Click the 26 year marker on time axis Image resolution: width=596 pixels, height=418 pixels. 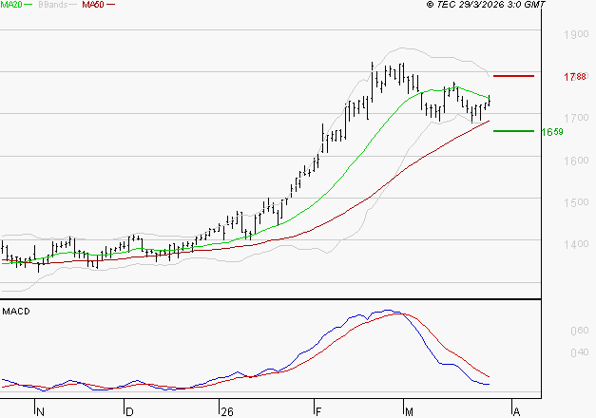(227, 412)
